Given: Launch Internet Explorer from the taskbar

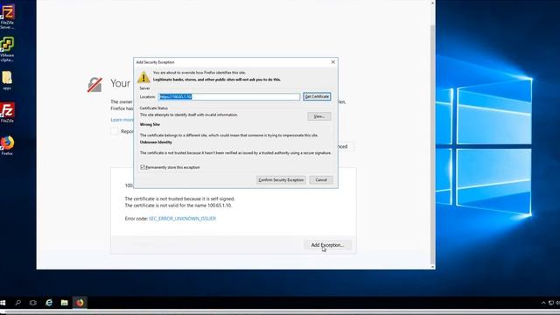Looking at the screenshot, I should [x=49, y=303].
